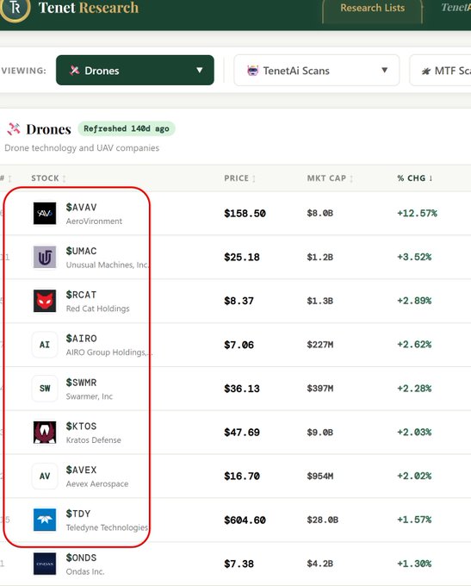
Task: Click the Refreshed 140d ago badge
Action: tap(127, 128)
